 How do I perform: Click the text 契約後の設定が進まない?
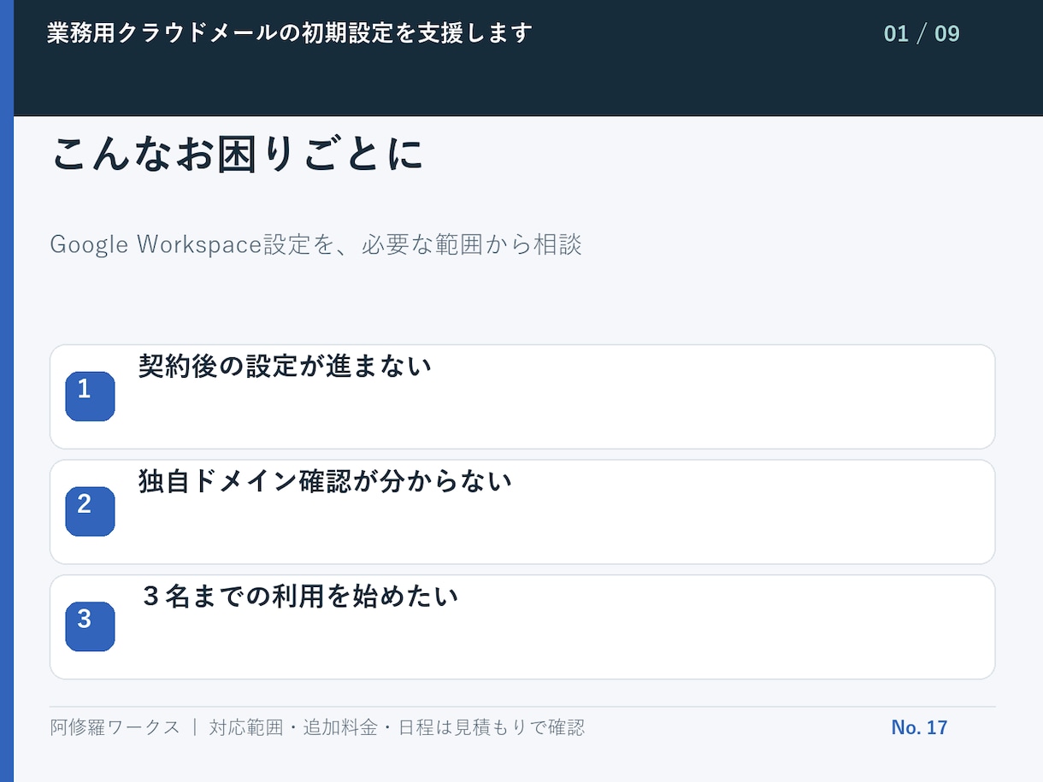pyautogui.click(x=285, y=366)
